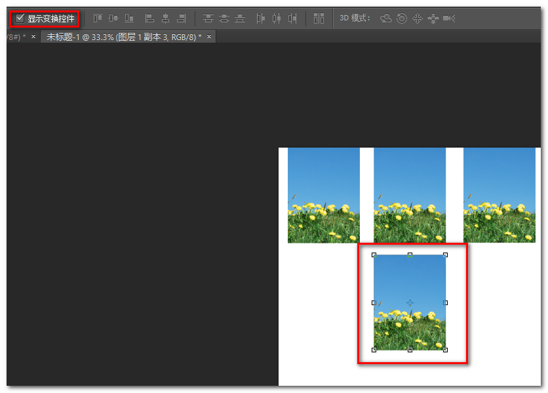Toggle the 显示变换控件 checkbox
The height and width of the screenshot is (393, 548).
[x=20, y=18]
